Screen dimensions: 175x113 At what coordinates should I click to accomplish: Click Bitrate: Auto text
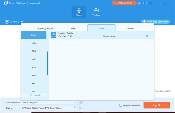pyautogui.click(x=109, y=36)
